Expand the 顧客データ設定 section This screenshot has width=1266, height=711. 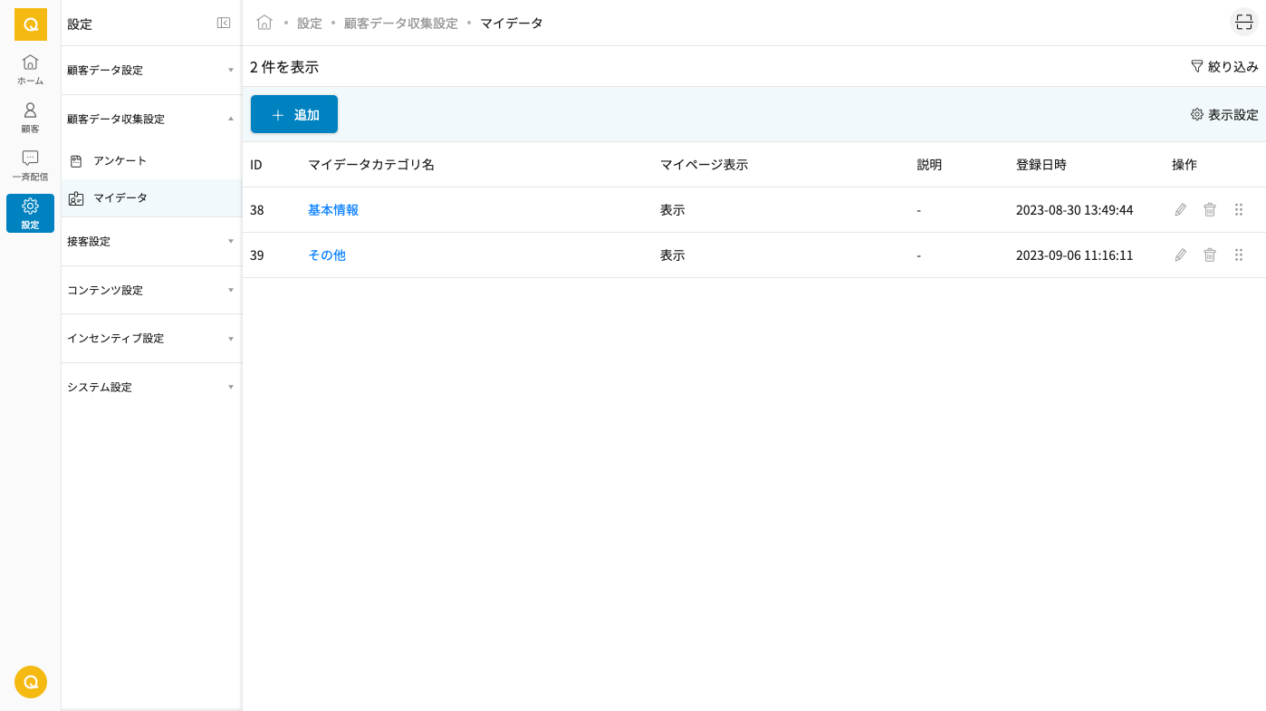[x=150, y=70]
